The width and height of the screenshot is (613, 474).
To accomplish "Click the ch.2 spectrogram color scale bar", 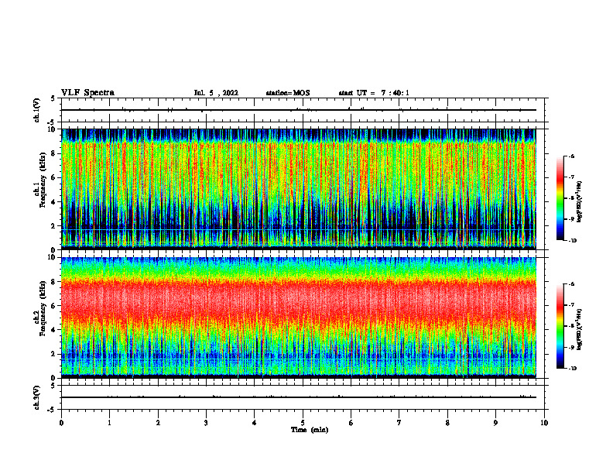I will [560, 326].
